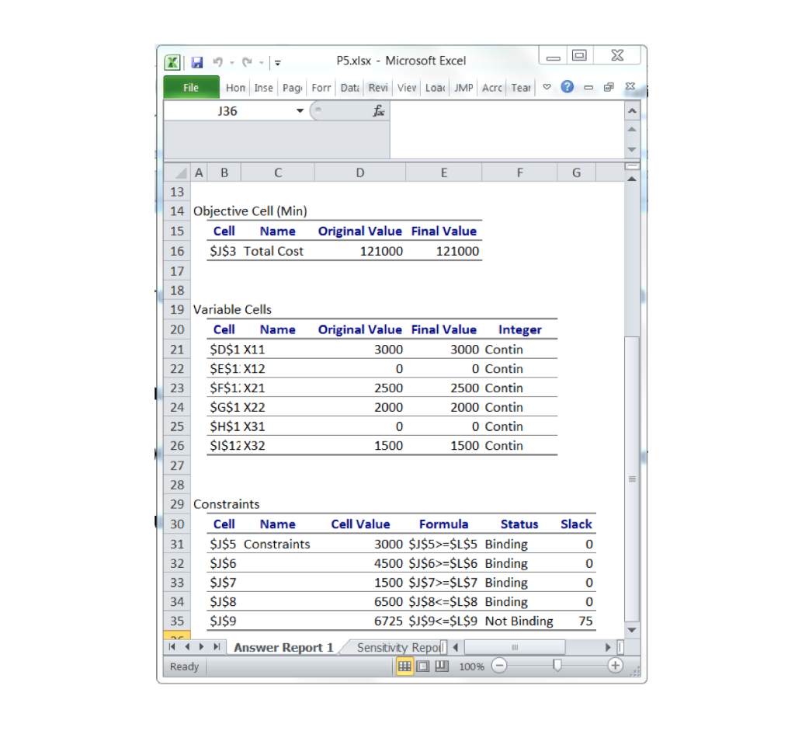Customize the Quick Access Toolbar dropdown
Image resolution: width=795 pixels, height=738 pixels.
coord(278,63)
